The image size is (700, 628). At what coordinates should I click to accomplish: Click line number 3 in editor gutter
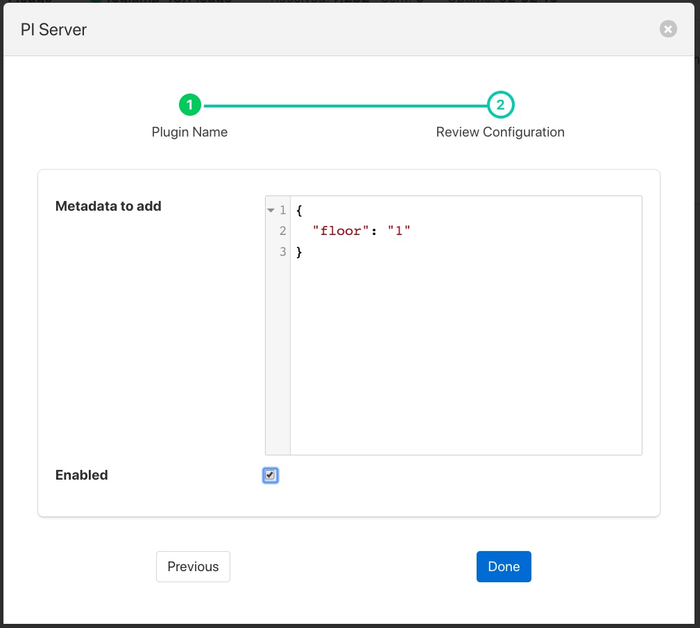pos(282,252)
